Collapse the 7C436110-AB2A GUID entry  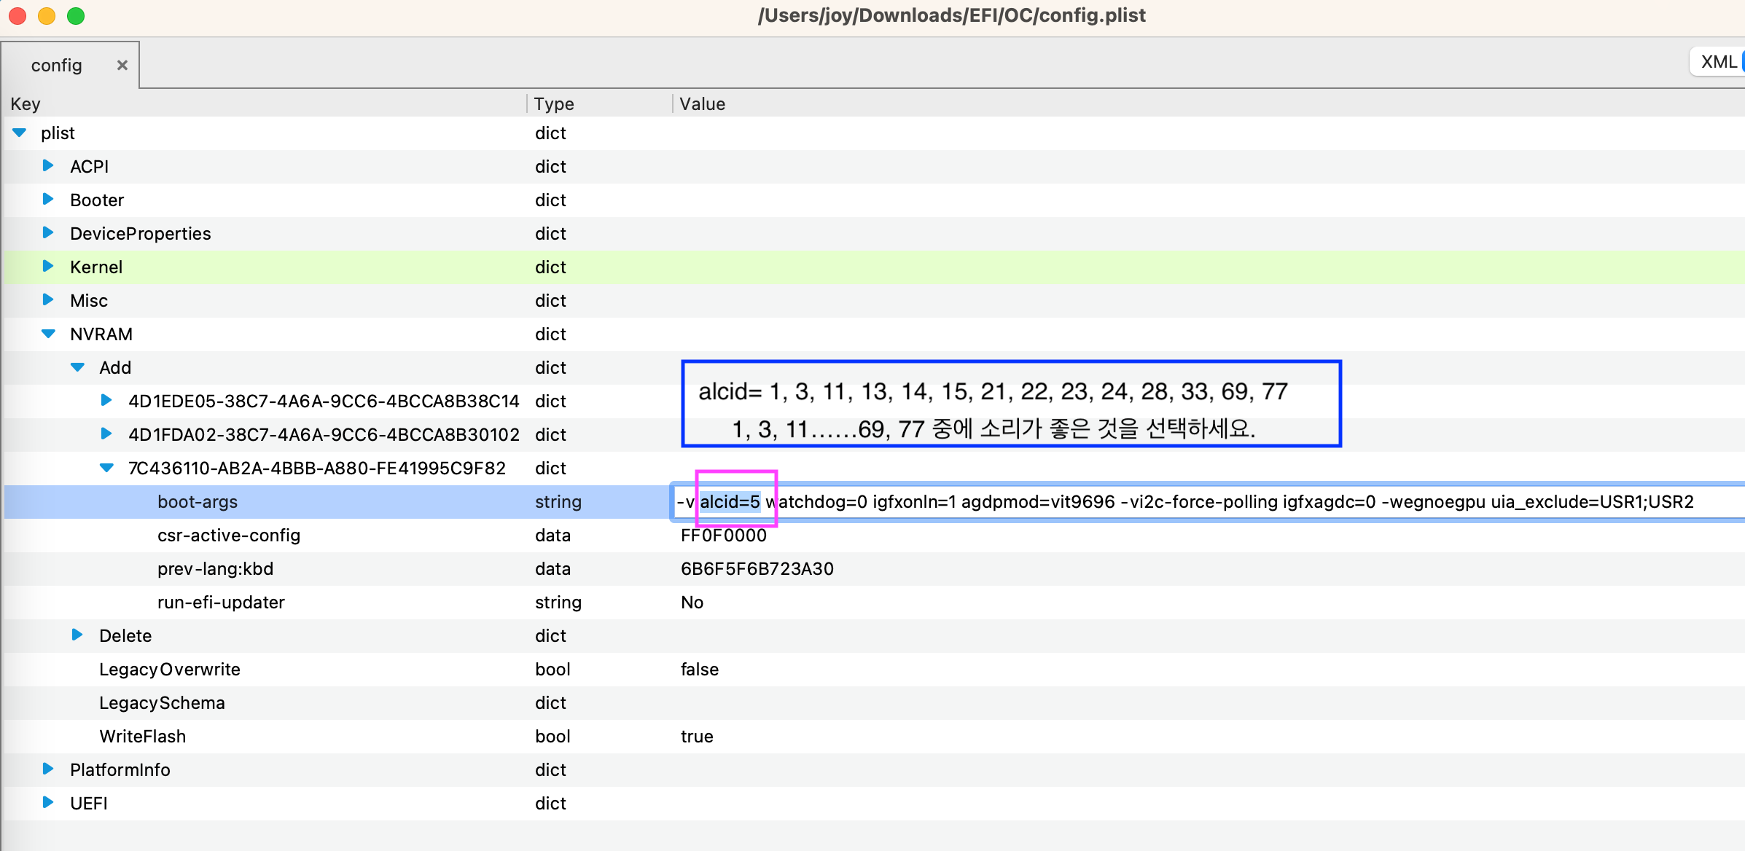click(x=107, y=468)
